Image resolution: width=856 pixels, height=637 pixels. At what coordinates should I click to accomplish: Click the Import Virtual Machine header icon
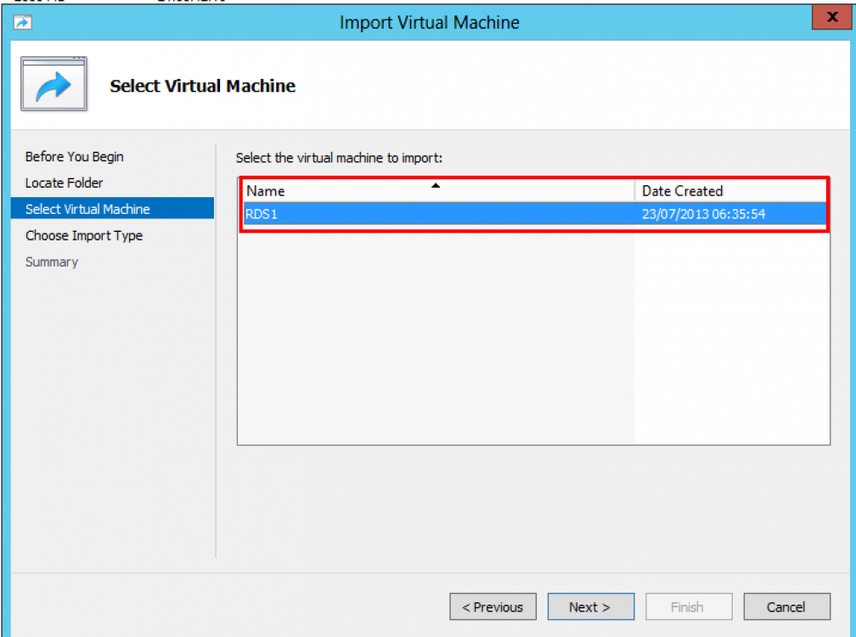click(x=53, y=83)
